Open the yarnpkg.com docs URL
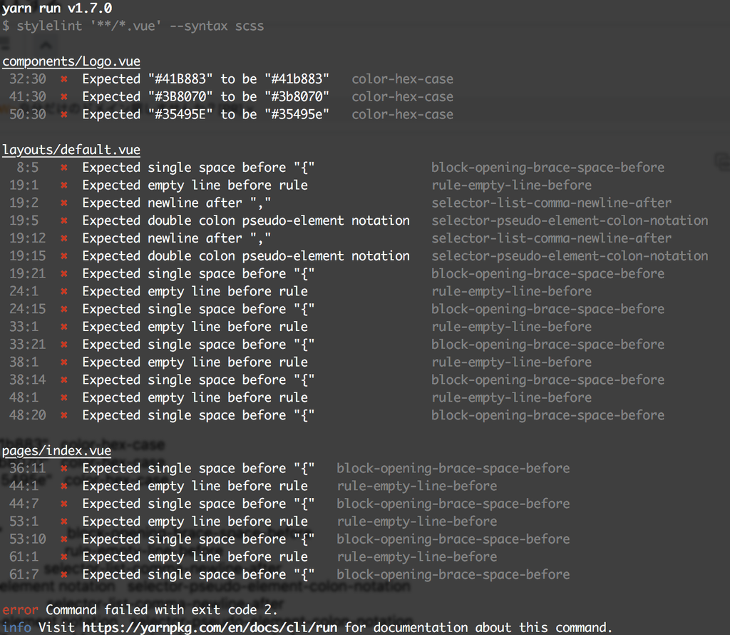730x635 pixels. click(210, 628)
